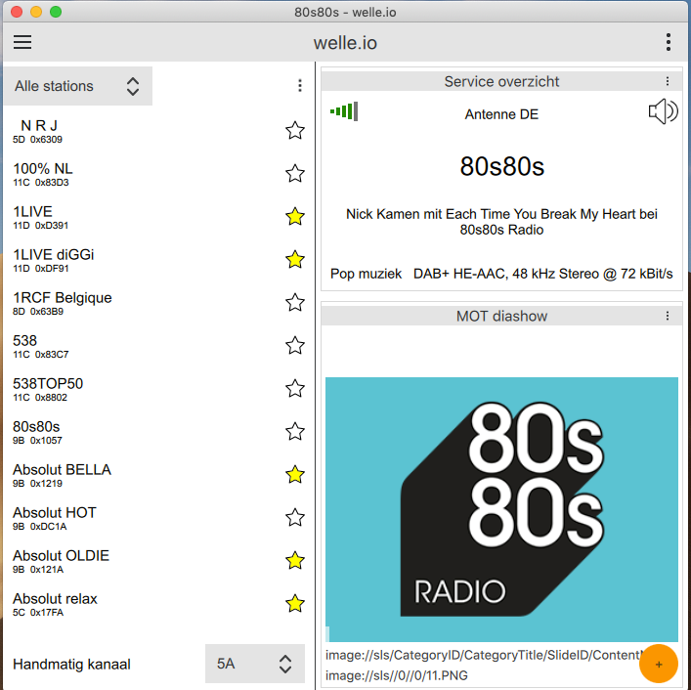This screenshot has width=691, height=690.
Task: Open Service overzicht panel options
Action: (x=668, y=81)
